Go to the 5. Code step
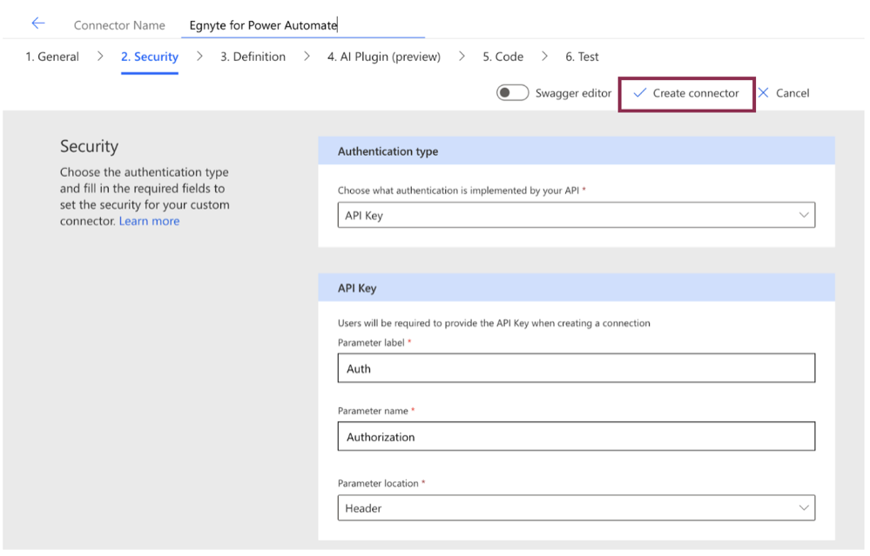870x556 pixels. tap(503, 57)
